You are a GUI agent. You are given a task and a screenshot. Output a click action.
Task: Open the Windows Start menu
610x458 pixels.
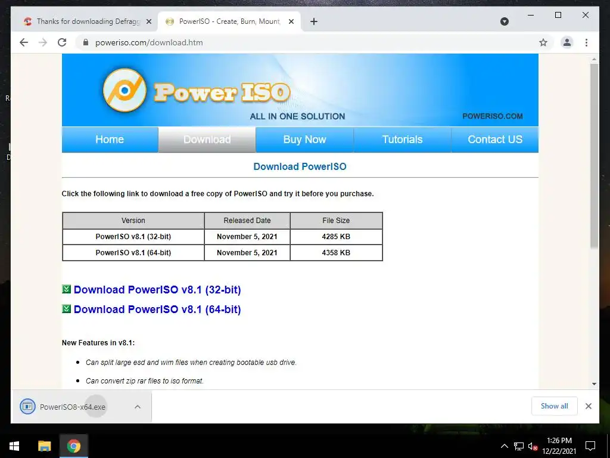(x=14, y=446)
